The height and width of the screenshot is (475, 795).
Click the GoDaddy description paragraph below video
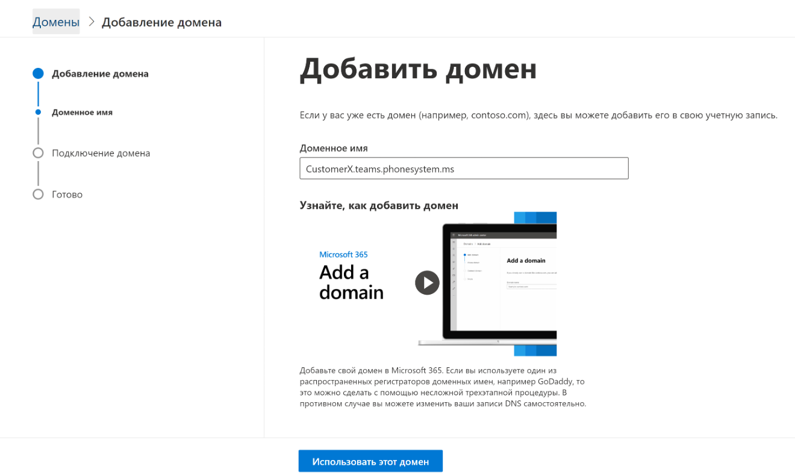[x=443, y=387]
